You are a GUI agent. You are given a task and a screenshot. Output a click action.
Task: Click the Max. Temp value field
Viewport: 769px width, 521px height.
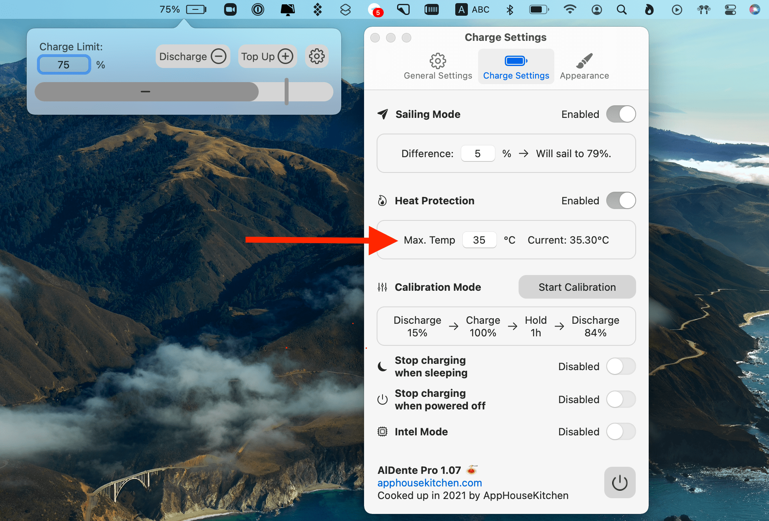pos(479,240)
